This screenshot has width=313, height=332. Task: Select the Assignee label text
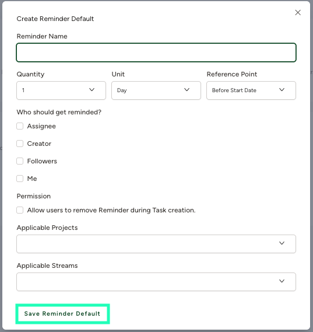41,126
